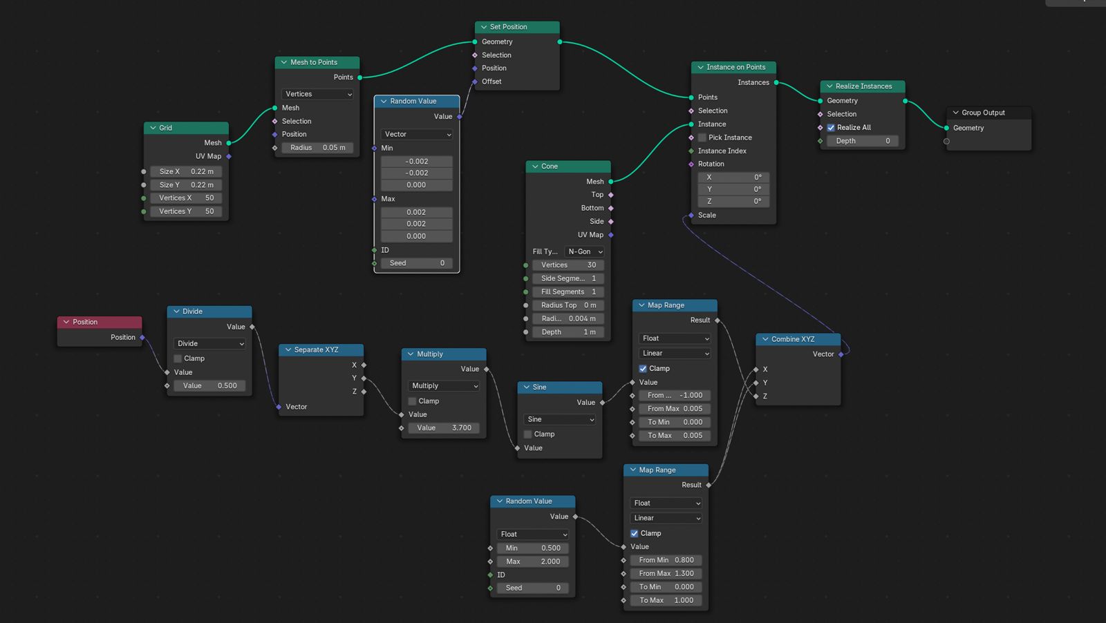This screenshot has width=1106, height=623.
Task: Click the Separate XYZ node's Y output socket
Action: click(364, 378)
